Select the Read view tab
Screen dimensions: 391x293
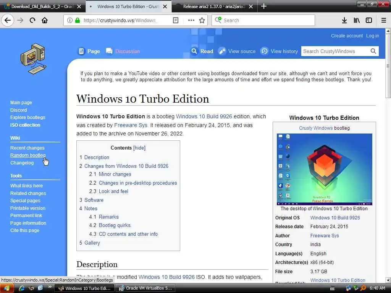tap(202, 51)
